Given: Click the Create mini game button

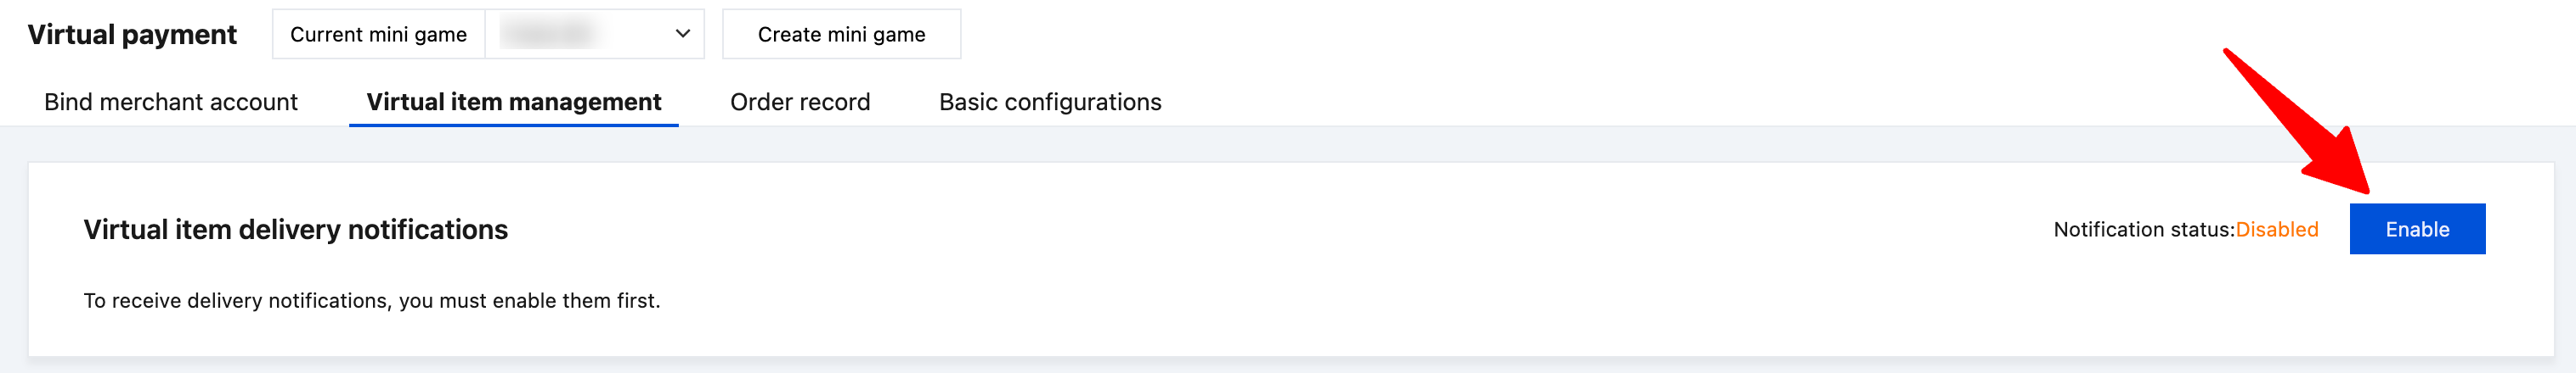Looking at the screenshot, I should [x=841, y=34].
